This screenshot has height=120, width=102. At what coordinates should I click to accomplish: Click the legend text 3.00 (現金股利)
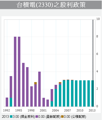[x=24, y=117]
